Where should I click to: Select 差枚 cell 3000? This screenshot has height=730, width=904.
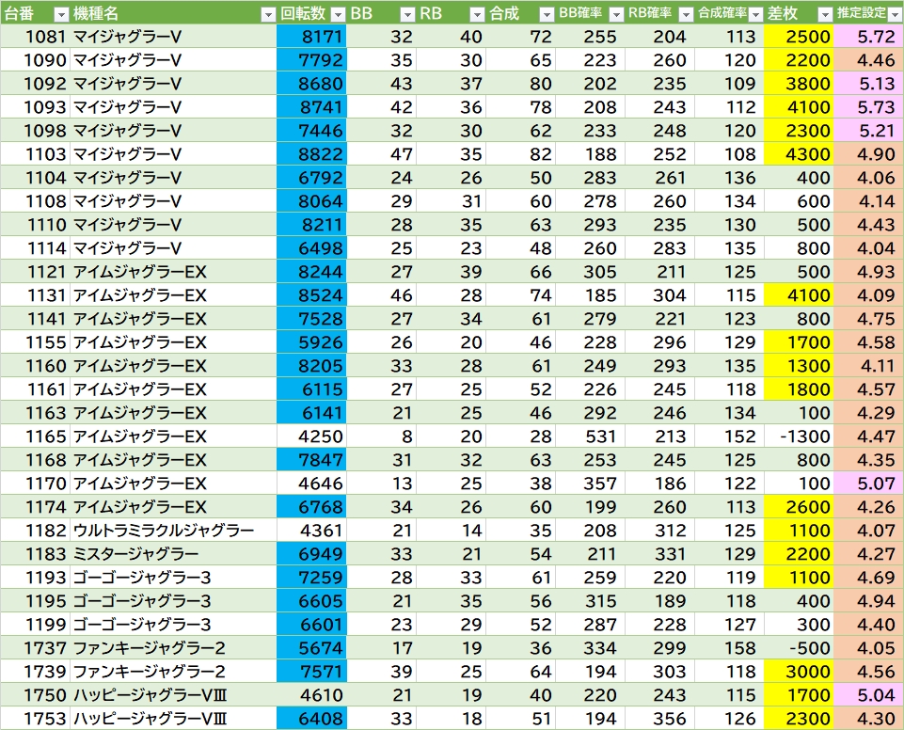(799, 672)
